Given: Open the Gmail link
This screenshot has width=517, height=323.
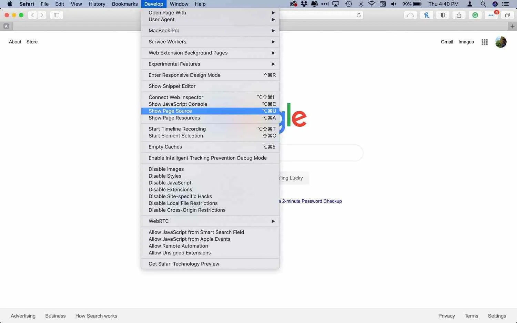Looking at the screenshot, I should coord(447,42).
